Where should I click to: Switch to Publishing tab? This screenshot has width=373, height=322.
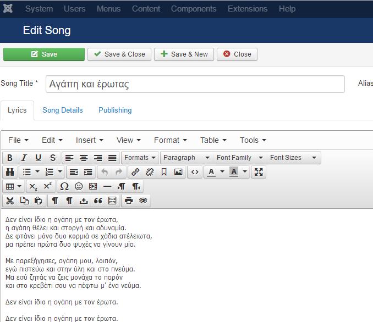[x=115, y=110]
